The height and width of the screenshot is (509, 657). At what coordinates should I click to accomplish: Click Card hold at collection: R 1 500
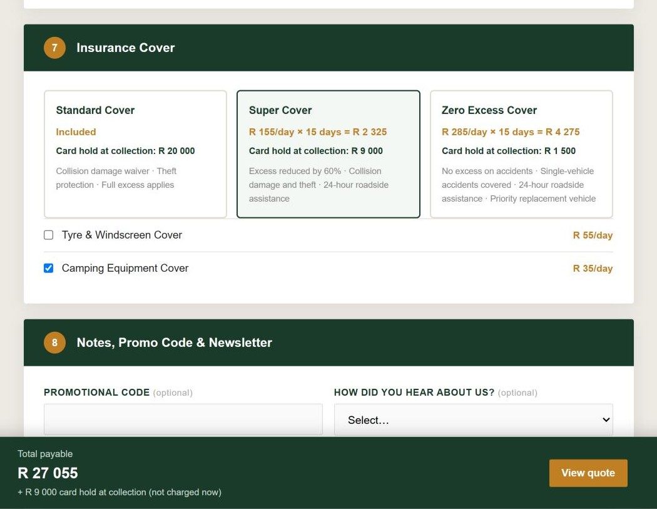(509, 151)
